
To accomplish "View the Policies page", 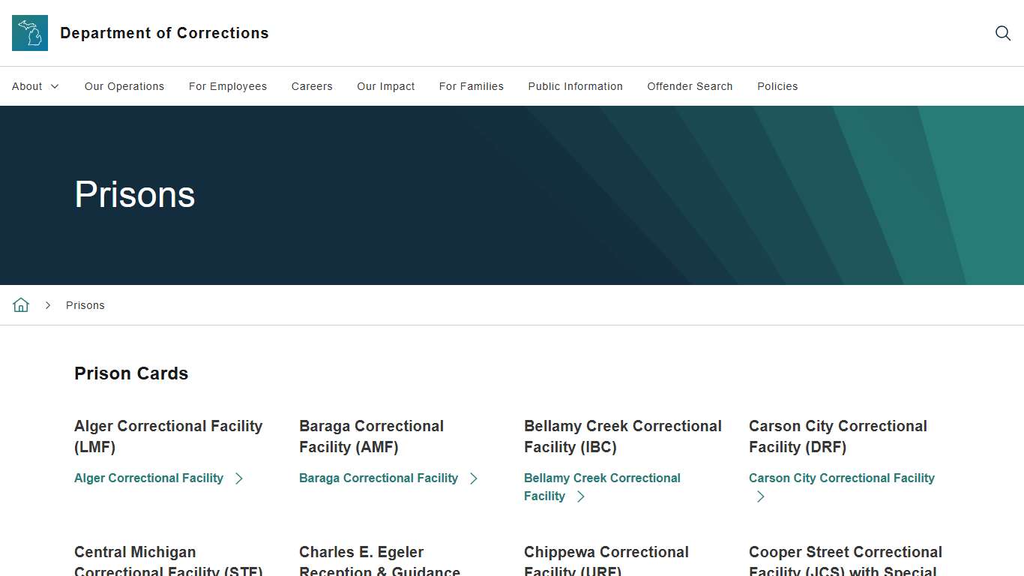I will [777, 86].
